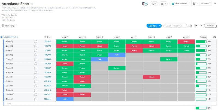Viewport: 218px width, 110px height.
Task: Expand the New Item dropdown arrow
Action: coord(160,26)
